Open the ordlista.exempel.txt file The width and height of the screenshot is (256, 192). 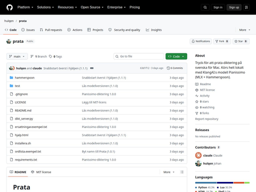click(28, 151)
